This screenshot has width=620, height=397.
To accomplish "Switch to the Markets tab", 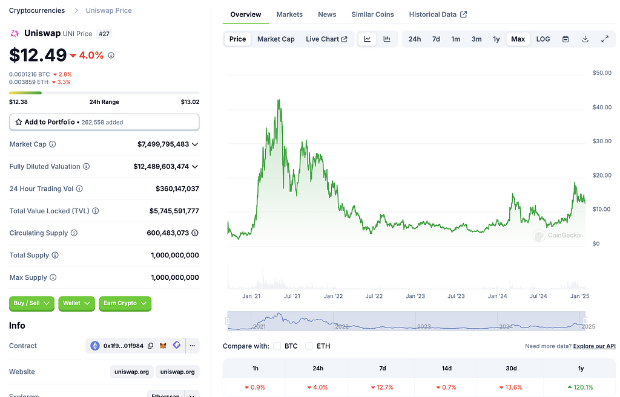I will (289, 15).
